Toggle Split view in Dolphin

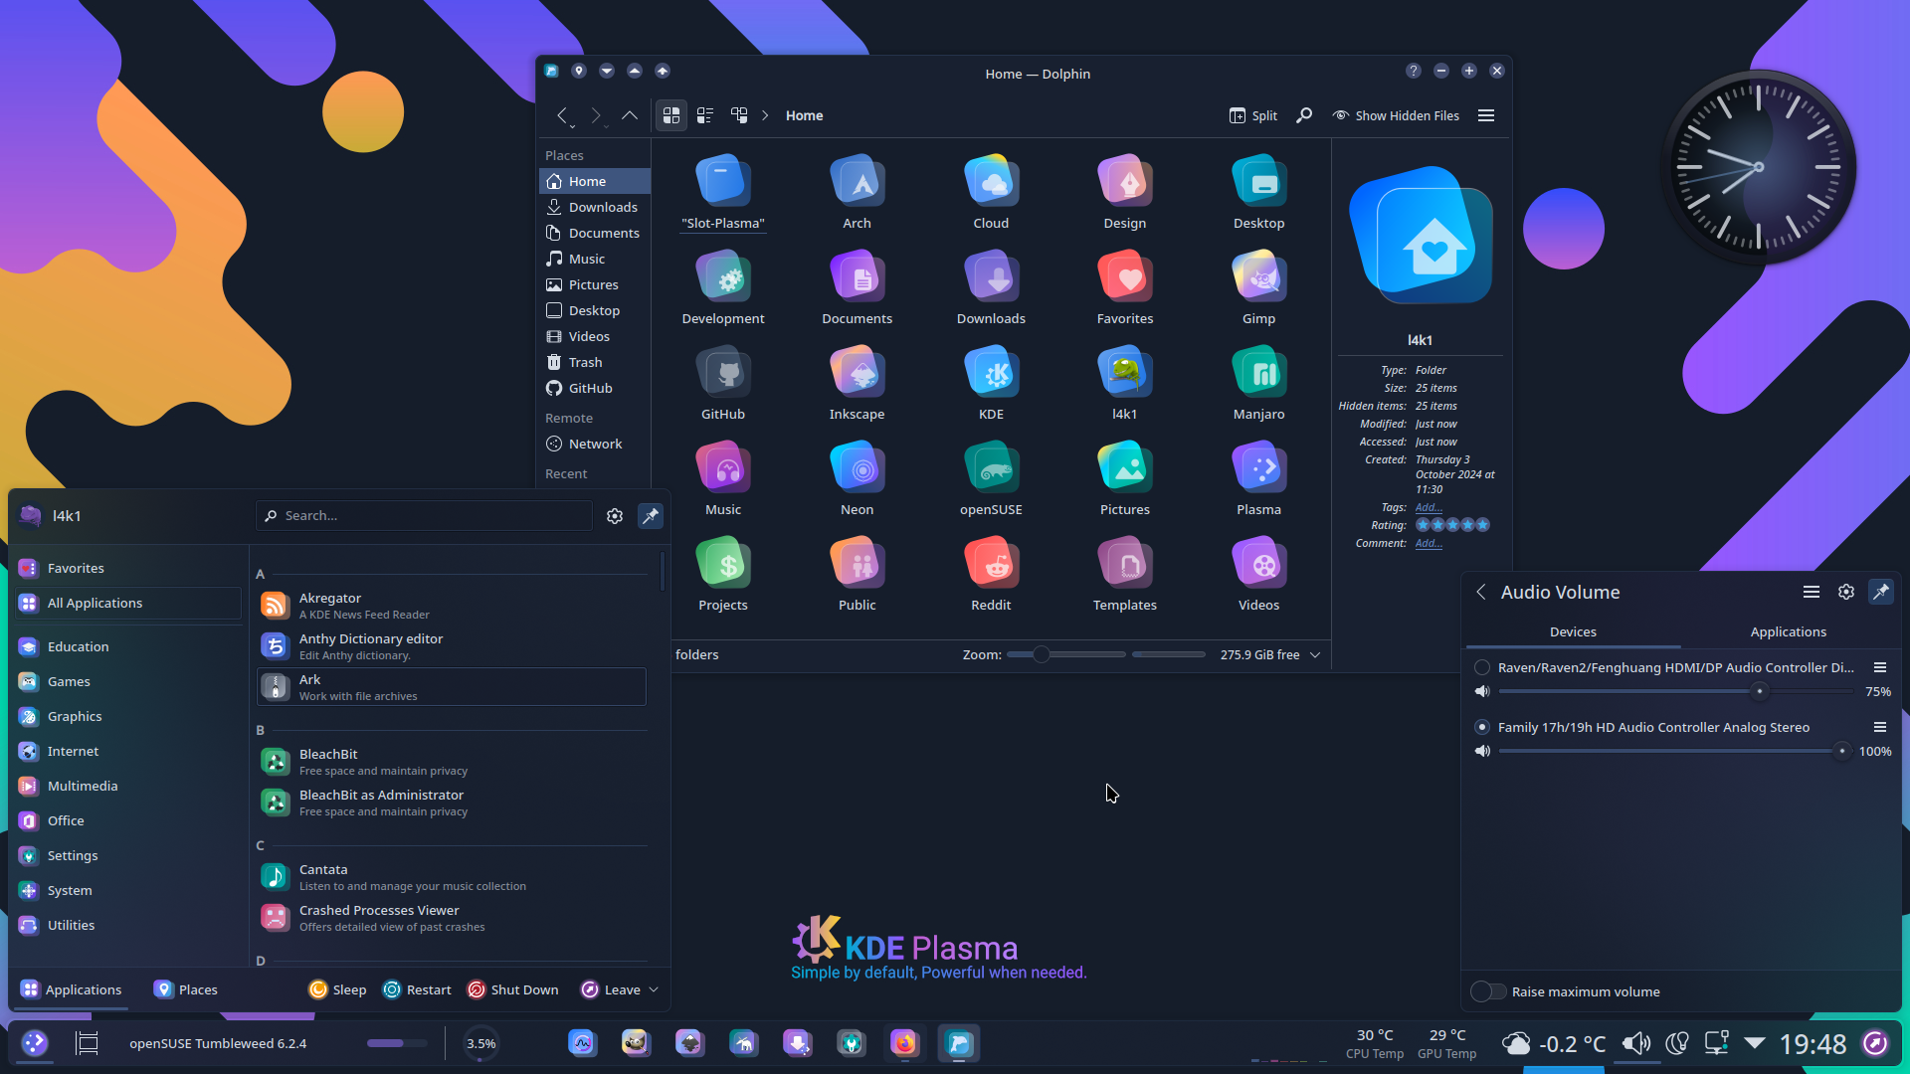1253,115
